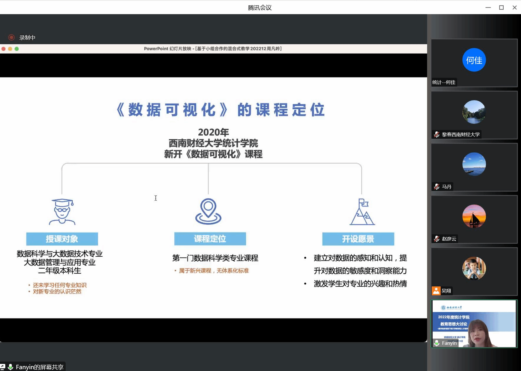Click the orange person icon beside 吴翔
521x371 pixels.
tap(436, 291)
